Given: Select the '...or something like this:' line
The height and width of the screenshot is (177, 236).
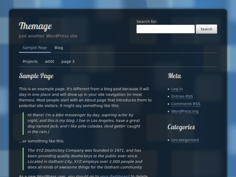Looking at the screenshot, I should [x=42, y=141].
